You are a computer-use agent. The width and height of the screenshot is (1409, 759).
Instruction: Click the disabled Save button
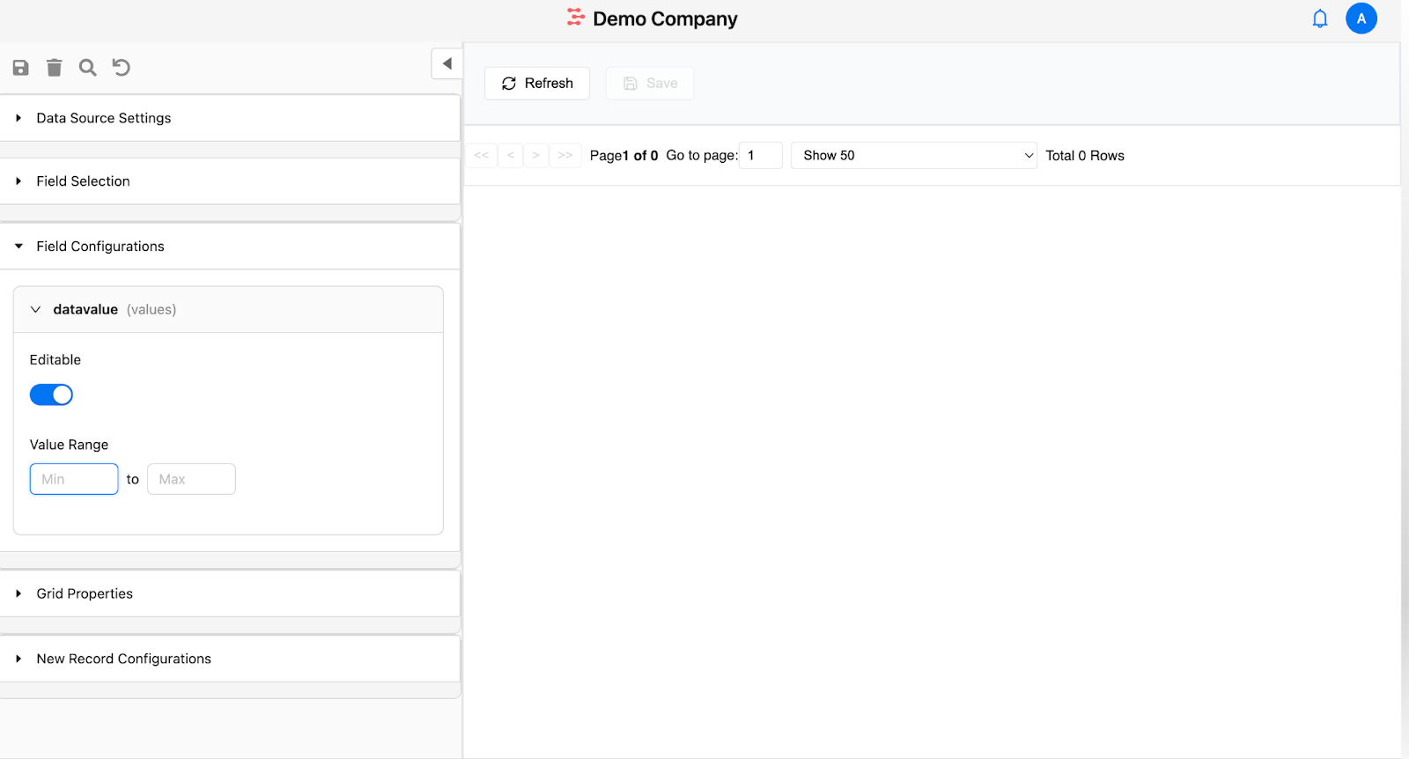coord(650,84)
